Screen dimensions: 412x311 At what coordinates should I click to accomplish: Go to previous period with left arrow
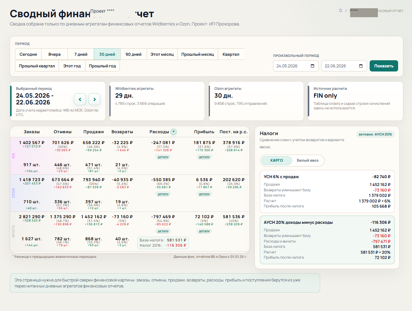[80, 100]
